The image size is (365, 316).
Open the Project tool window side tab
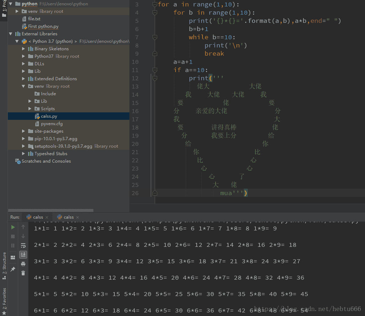pyautogui.click(x=4, y=9)
